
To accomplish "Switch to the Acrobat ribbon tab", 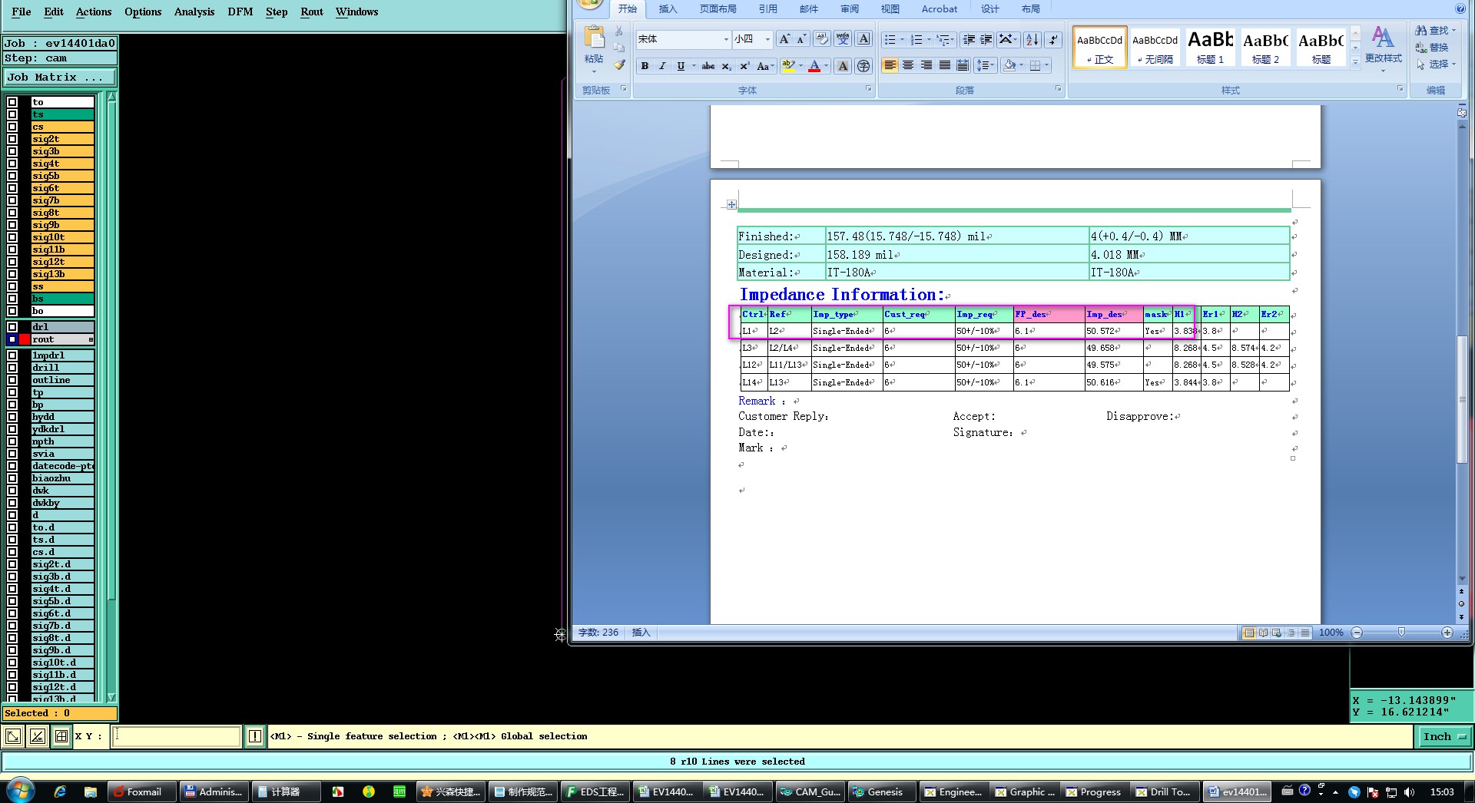I will point(940,9).
